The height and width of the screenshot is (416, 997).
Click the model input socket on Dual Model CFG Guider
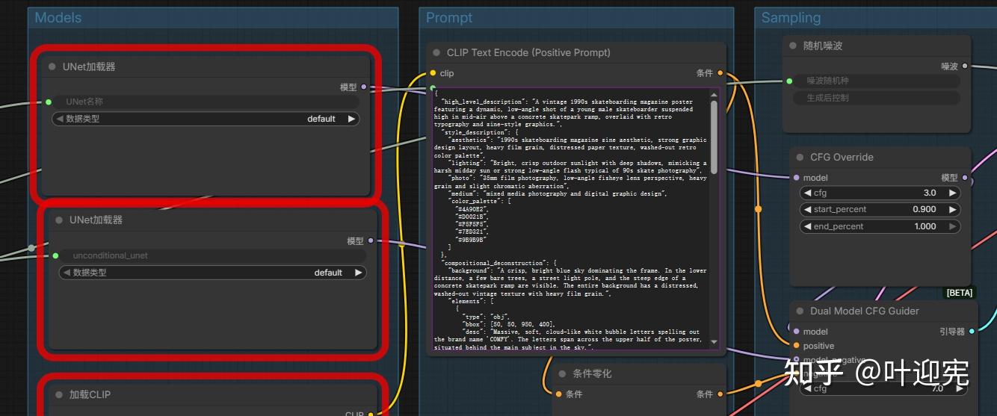796,331
